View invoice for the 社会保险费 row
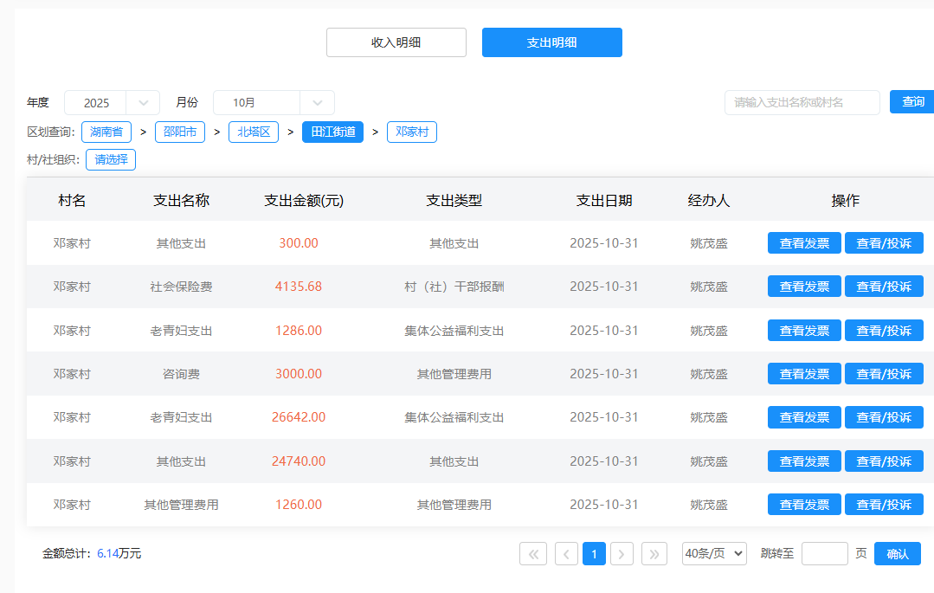 coord(804,287)
